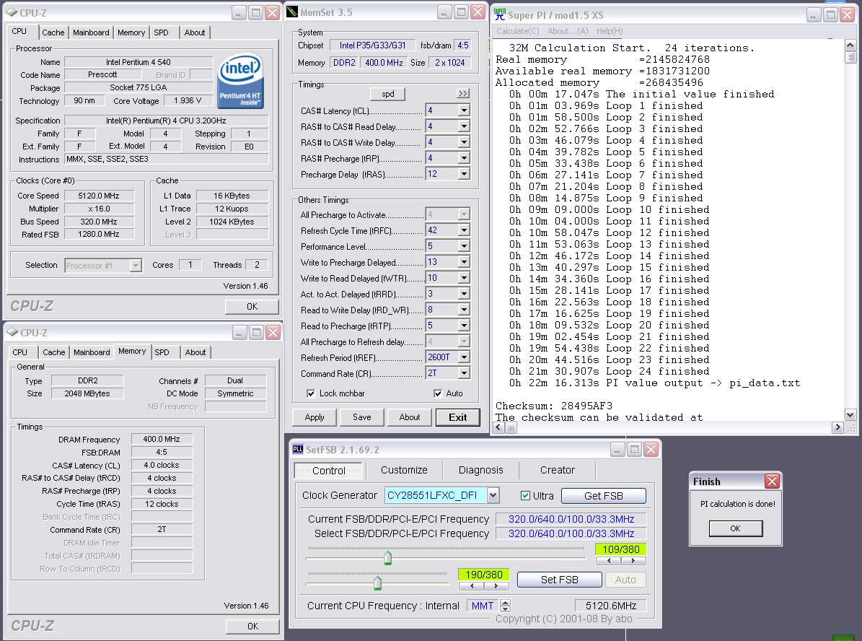Open the Help(H) menu in Super PI
The width and height of the screenshot is (862, 641).
(610, 31)
